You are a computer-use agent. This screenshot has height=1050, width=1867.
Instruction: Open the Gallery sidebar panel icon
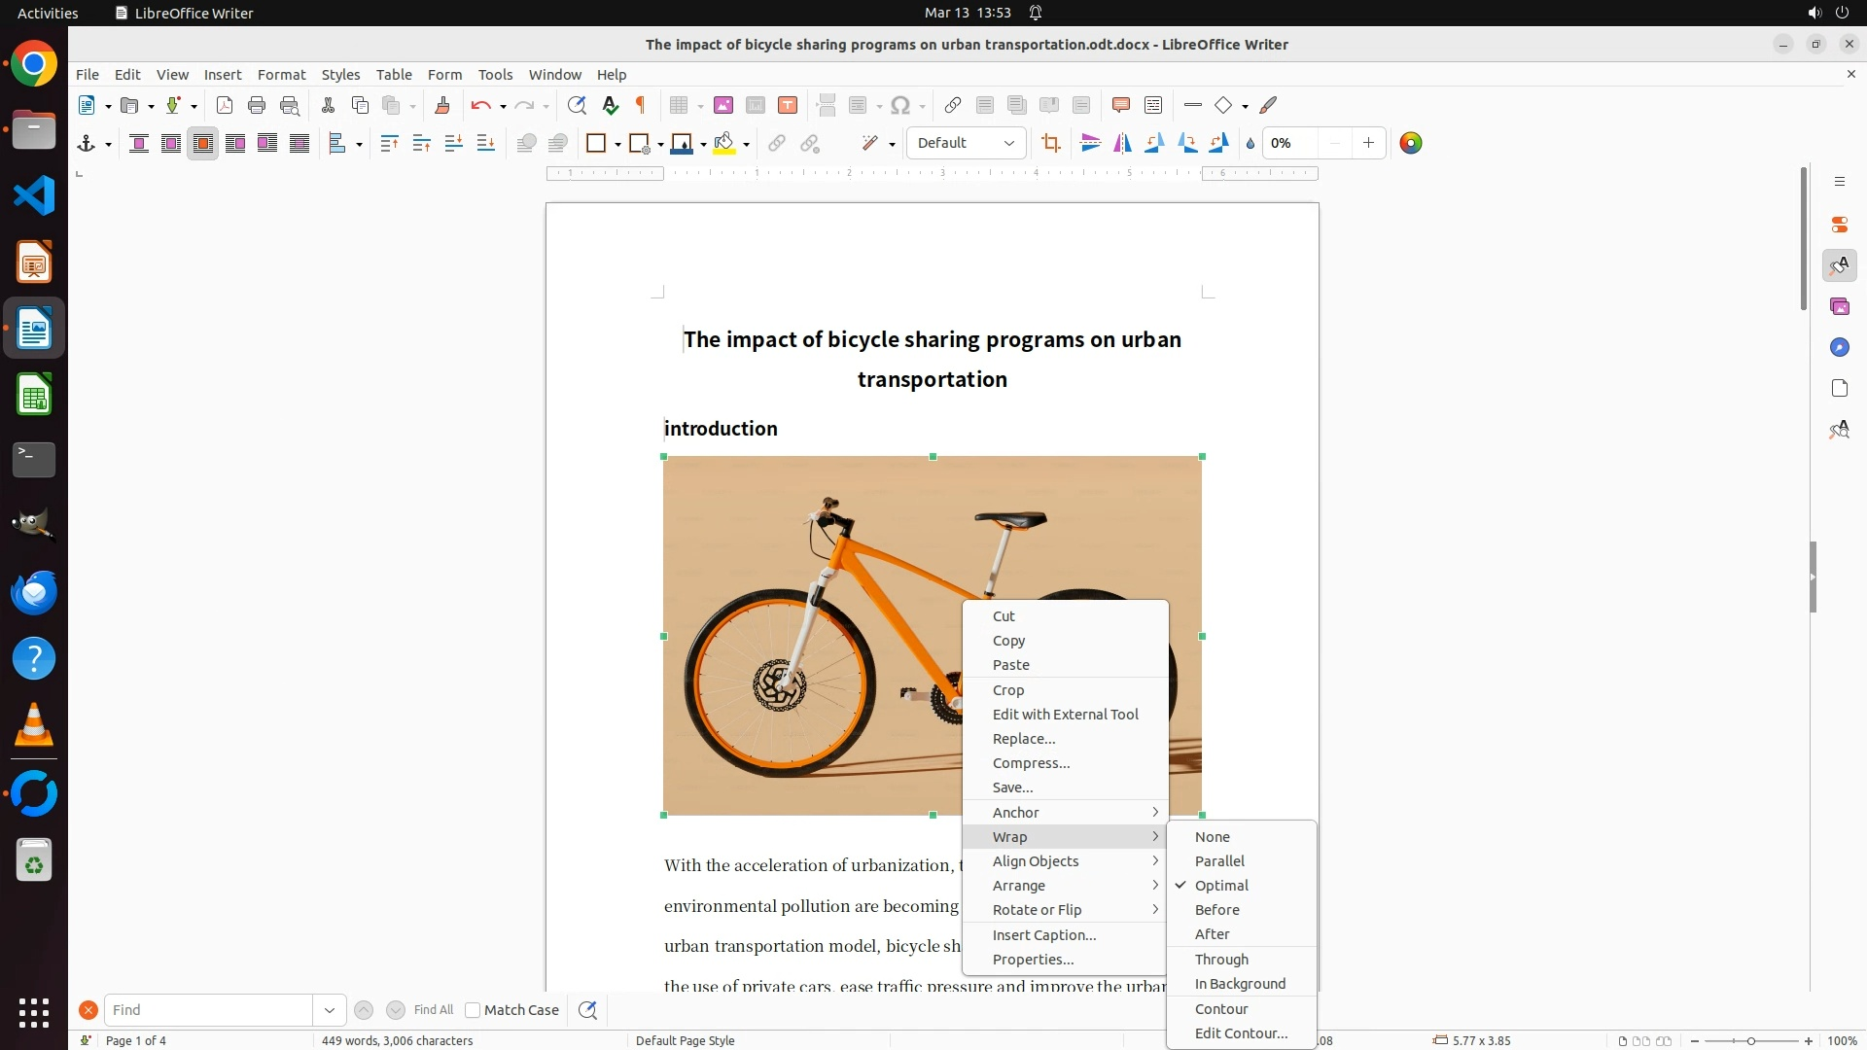[1839, 307]
